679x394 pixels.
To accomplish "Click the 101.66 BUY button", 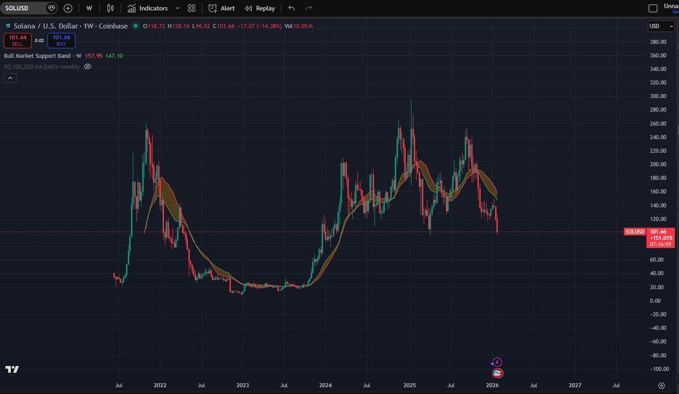I will [61, 41].
